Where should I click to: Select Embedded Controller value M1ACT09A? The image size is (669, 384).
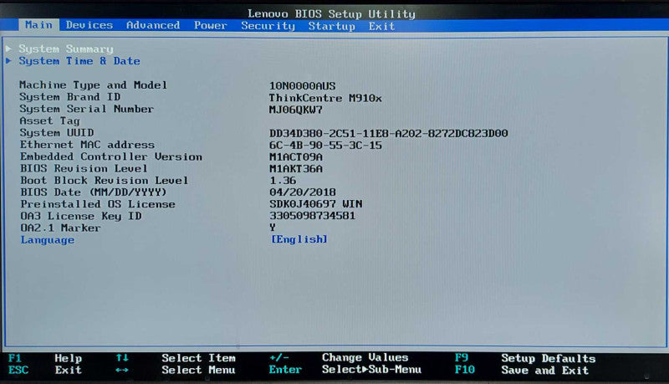click(296, 157)
